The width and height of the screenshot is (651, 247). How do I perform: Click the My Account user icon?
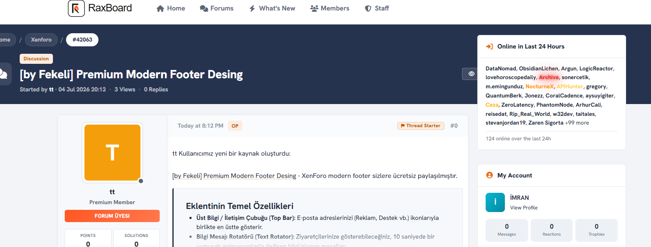[490, 175]
